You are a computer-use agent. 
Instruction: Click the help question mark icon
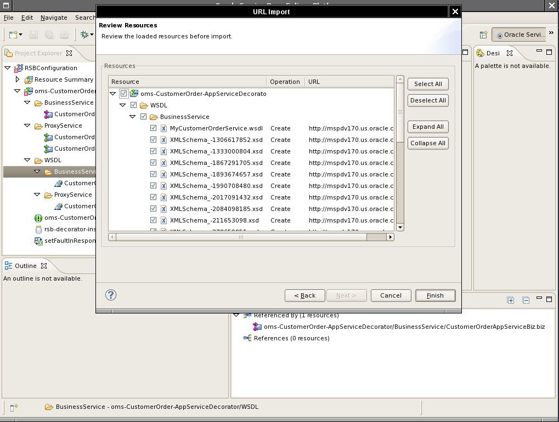tap(111, 295)
